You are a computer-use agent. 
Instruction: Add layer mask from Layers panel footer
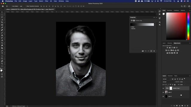click(x=177, y=106)
